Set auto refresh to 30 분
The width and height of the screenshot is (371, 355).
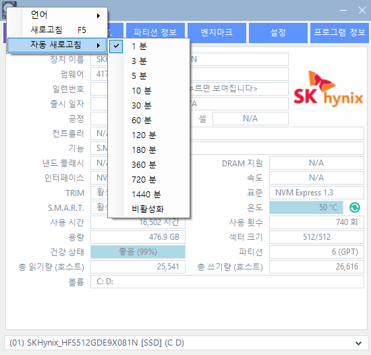coord(148,106)
